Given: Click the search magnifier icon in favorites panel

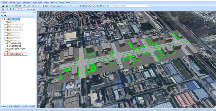Looking at the screenshot, I should click(x=2, y=16).
